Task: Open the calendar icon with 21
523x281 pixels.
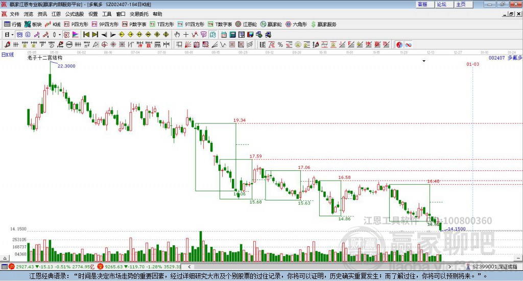Action: (224, 35)
